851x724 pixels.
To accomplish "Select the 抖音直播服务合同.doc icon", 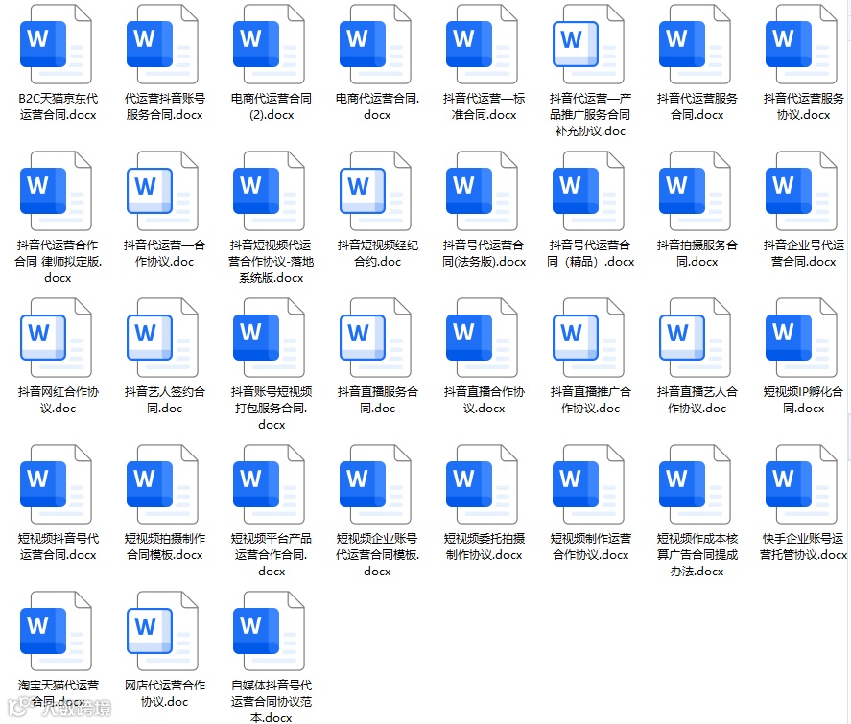I will coord(375,338).
